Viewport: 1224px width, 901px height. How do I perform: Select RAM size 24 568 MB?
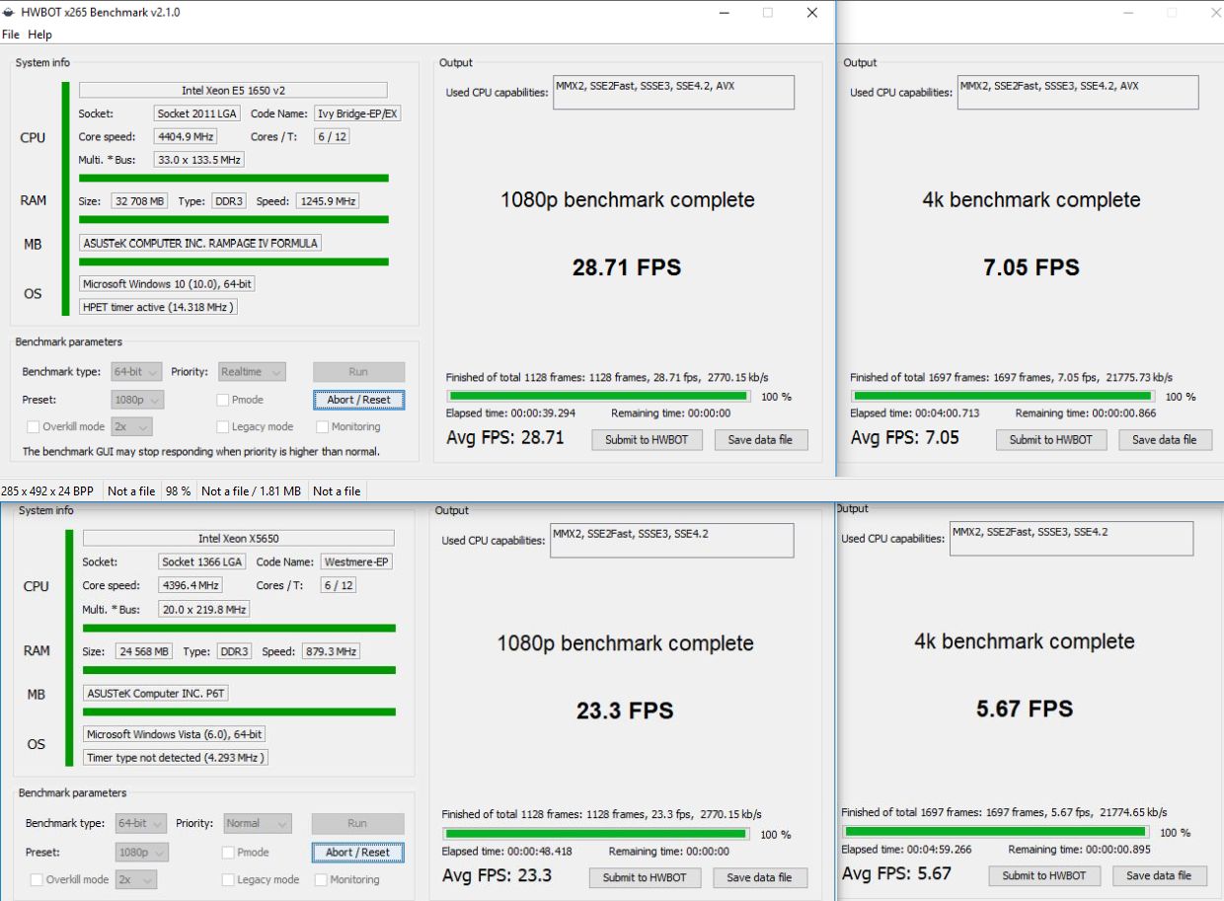pos(144,651)
